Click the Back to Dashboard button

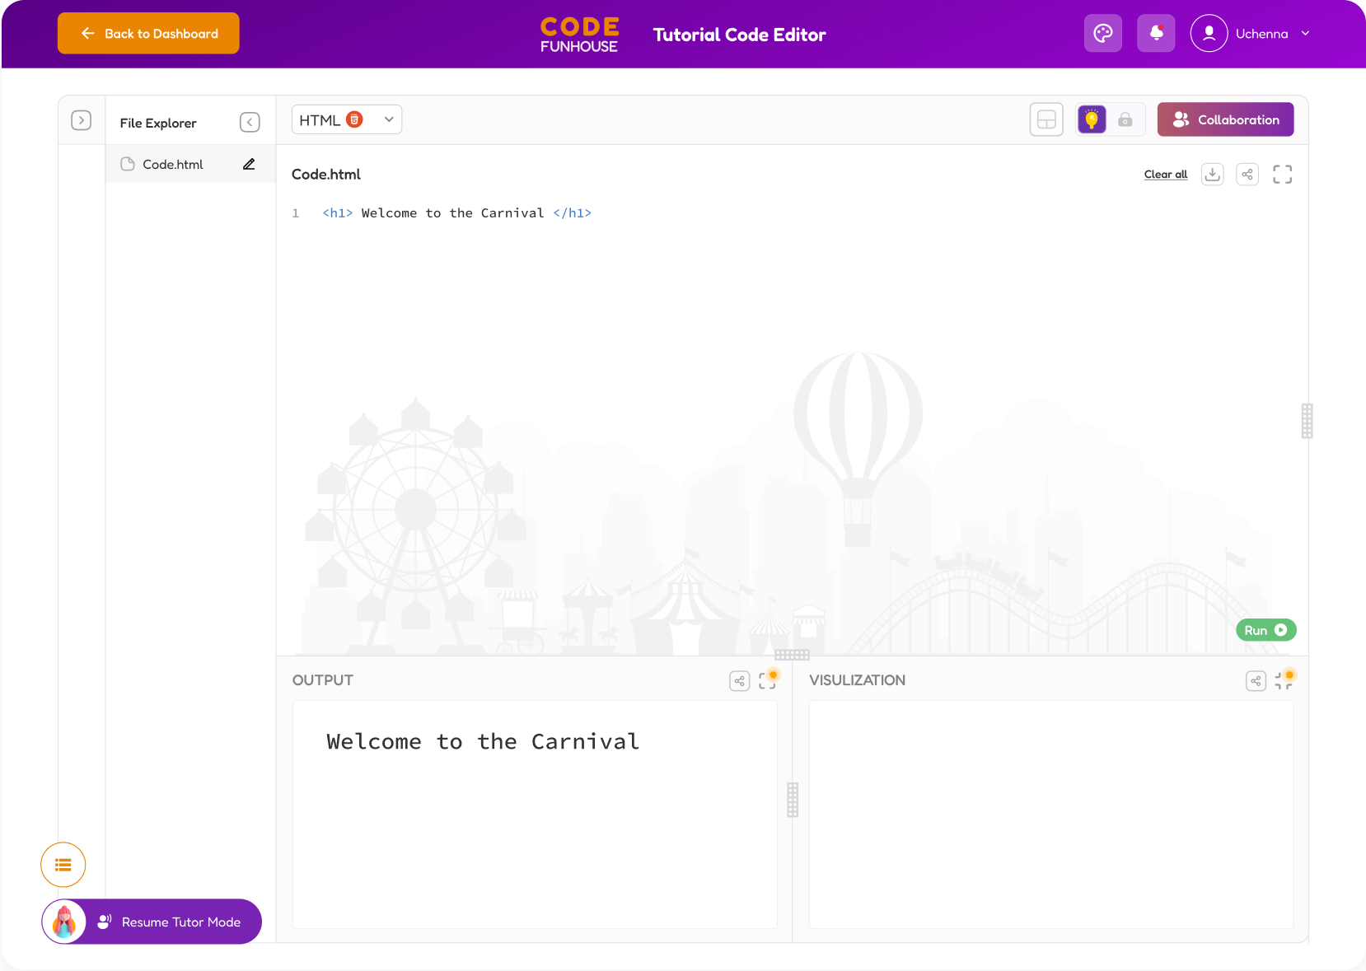click(148, 33)
